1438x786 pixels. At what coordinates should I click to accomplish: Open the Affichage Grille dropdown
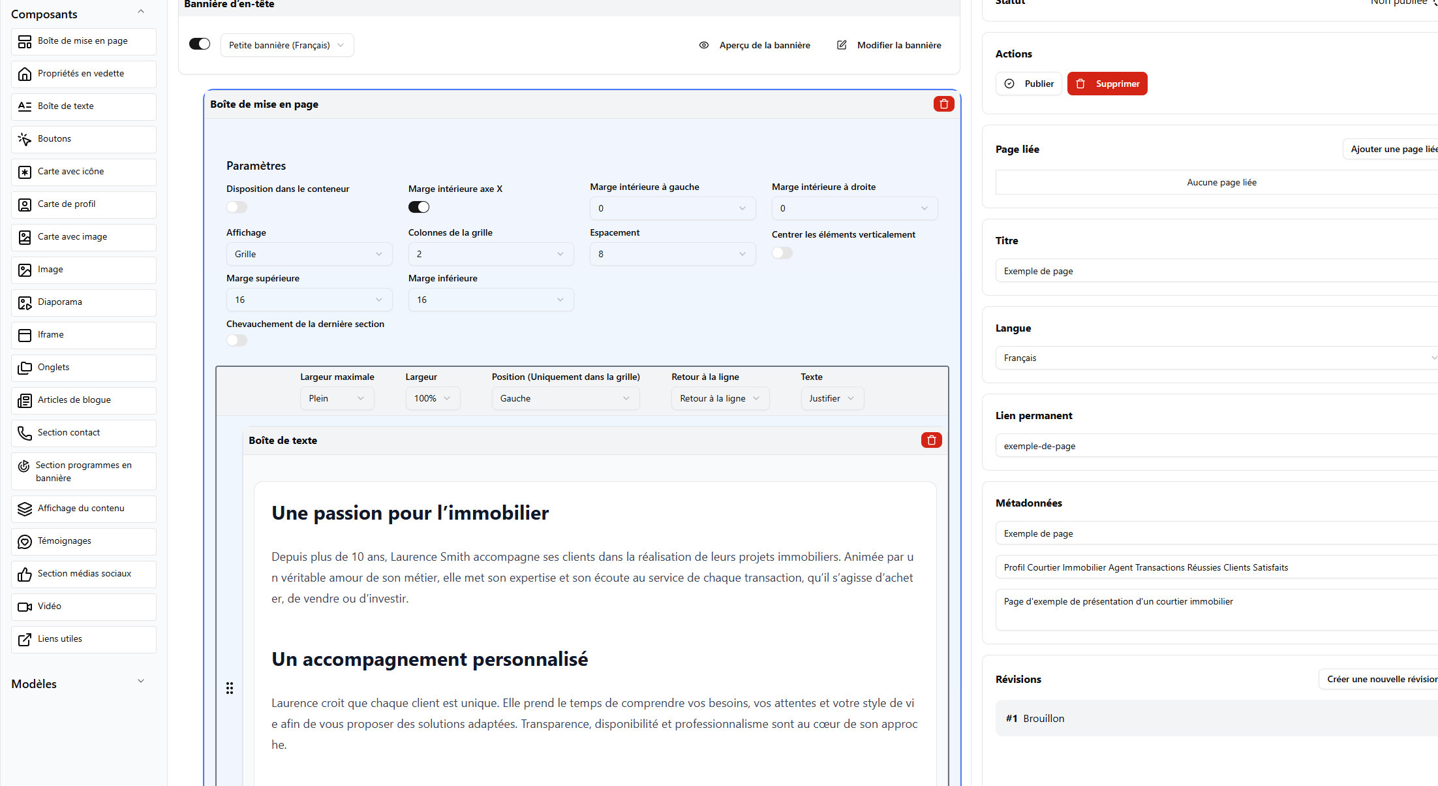tap(309, 254)
